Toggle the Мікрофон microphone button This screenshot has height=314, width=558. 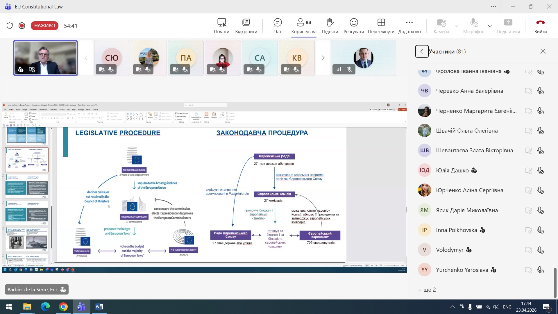coord(473,26)
